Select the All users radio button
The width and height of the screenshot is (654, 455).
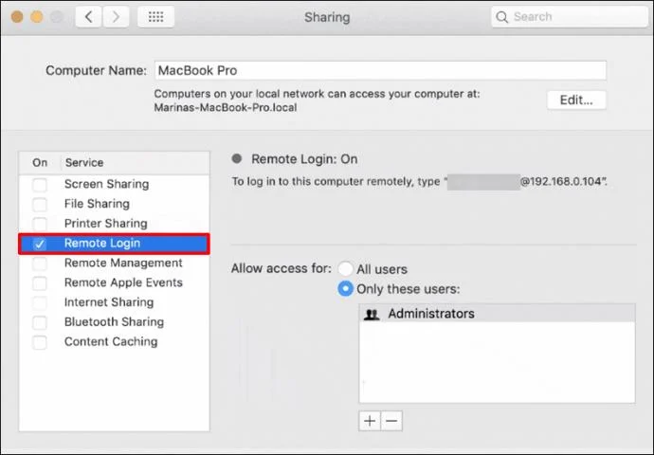click(345, 269)
